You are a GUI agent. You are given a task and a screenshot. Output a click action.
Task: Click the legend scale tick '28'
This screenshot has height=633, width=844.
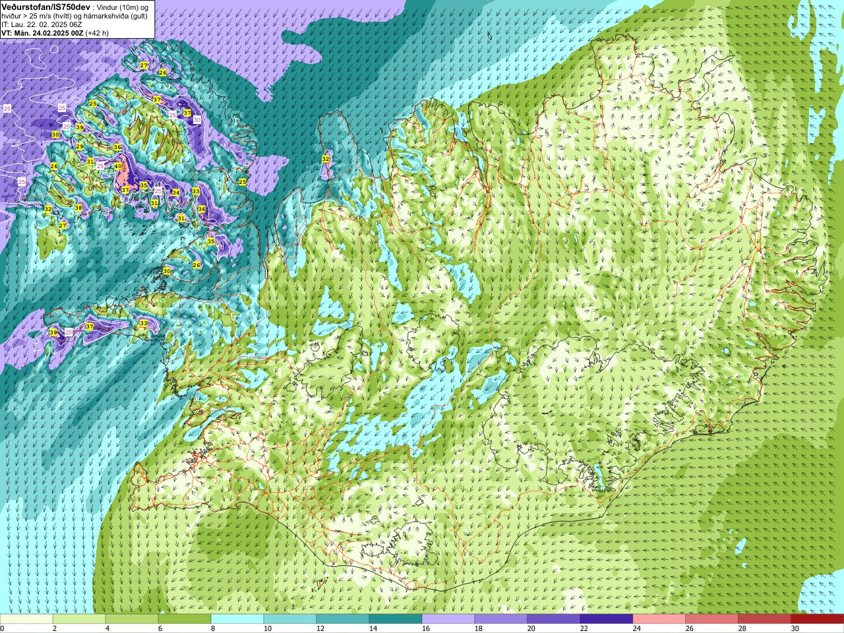pyautogui.click(x=742, y=628)
